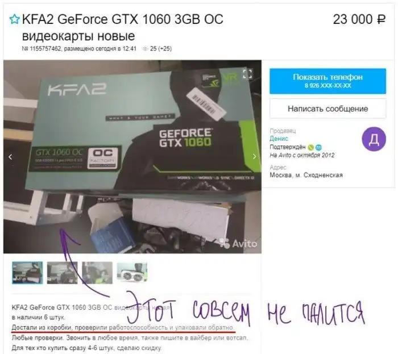Screen dimensions: 398x354
Task: Open seller avatar with letter Д
Action: click(374, 139)
